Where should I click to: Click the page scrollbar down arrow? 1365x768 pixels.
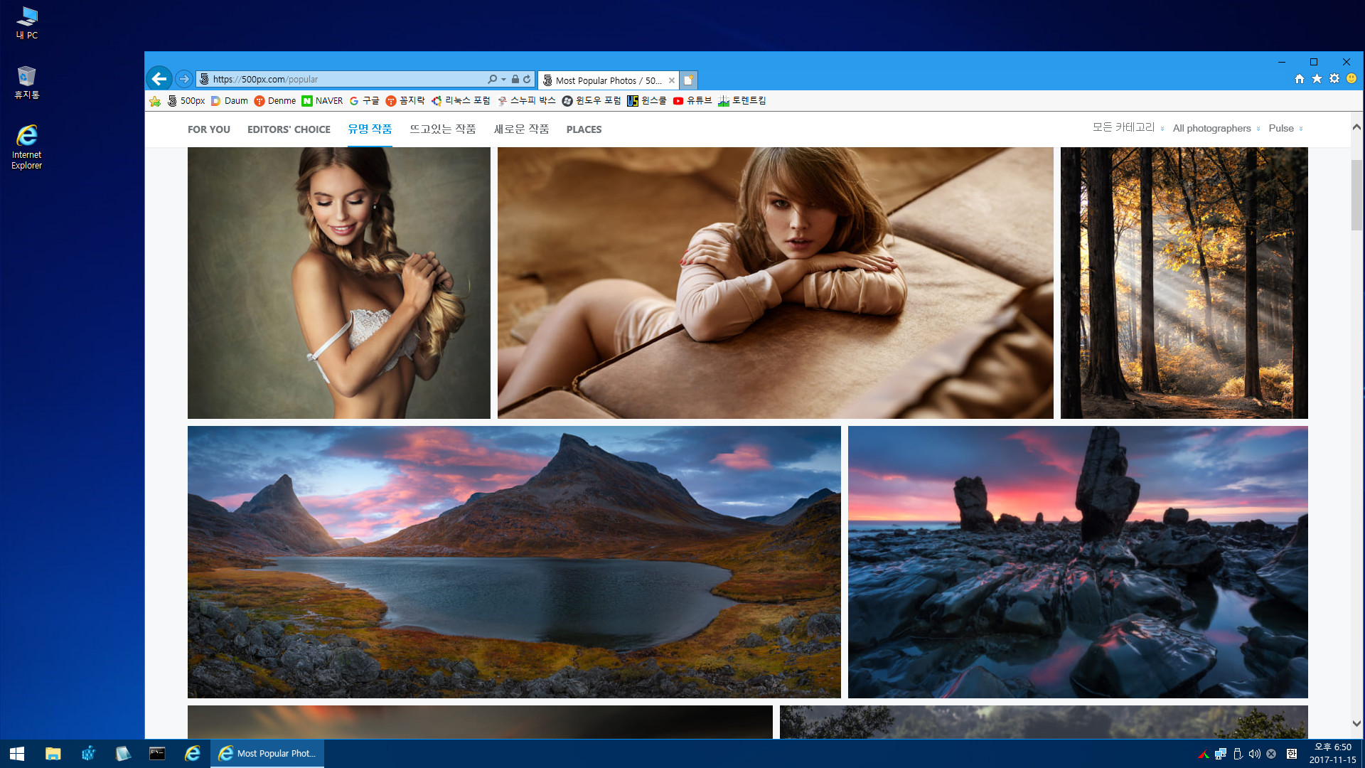pyautogui.click(x=1356, y=723)
